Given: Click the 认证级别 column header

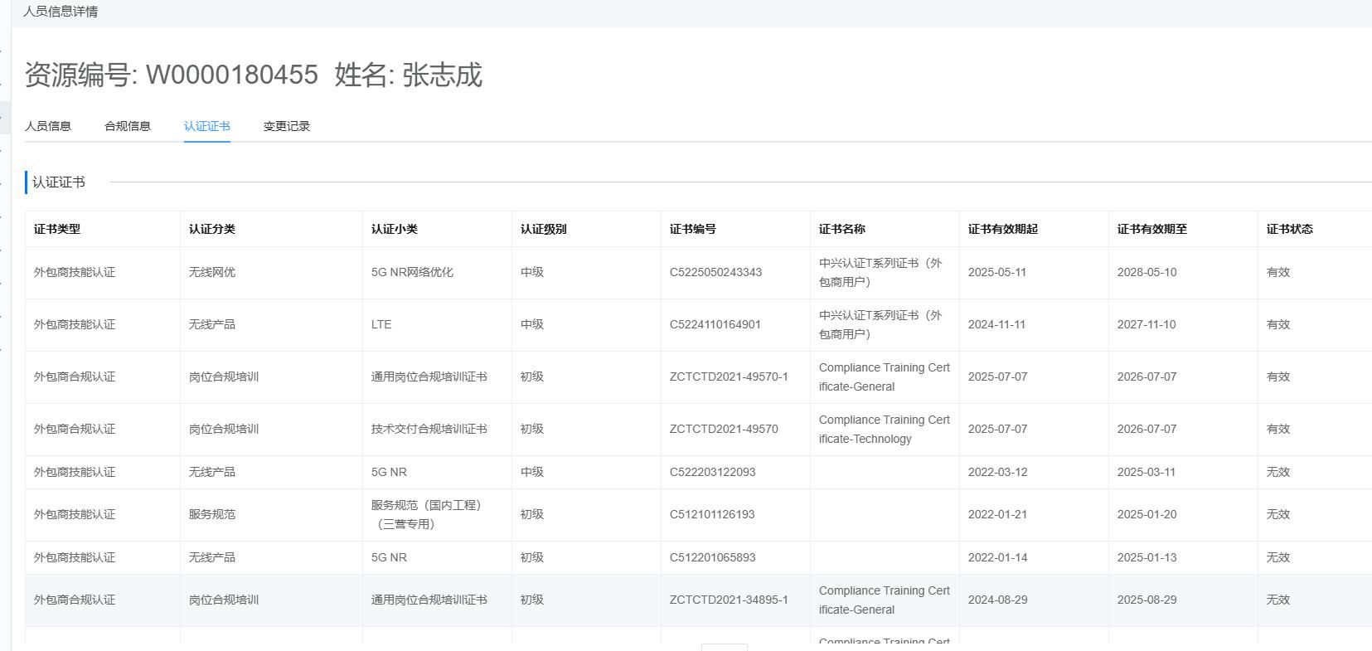Looking at the screenshot, I should (x=544, y=229).
